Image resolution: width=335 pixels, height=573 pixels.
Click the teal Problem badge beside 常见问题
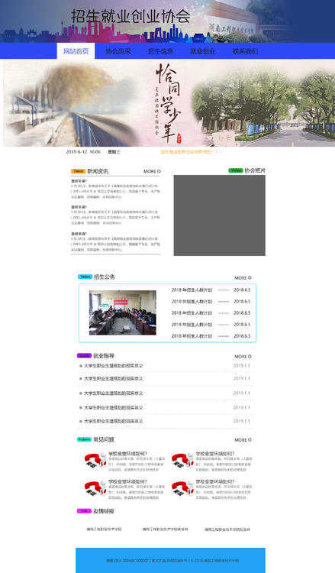[84, 439]
